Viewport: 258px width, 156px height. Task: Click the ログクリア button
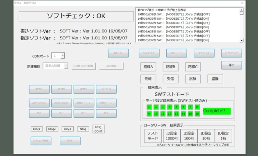click(x=231, y=53)
